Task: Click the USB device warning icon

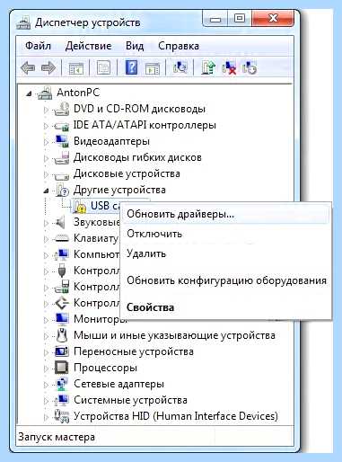Action: pos(79,206)
